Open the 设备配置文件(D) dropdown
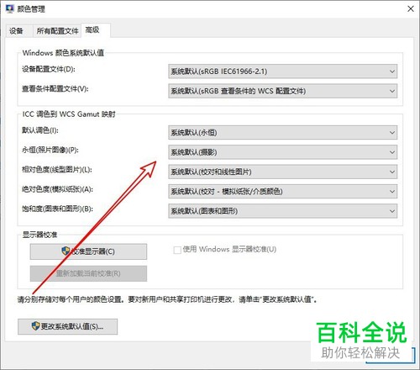The height and width of the screenshot is (370, 420). tap(282, 71)
